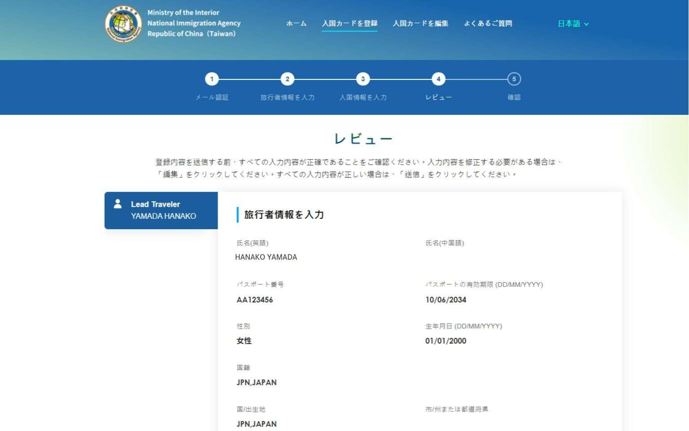Click Ministry of the Interior header text
Screen dimensions: 689x431
point(183,13)
